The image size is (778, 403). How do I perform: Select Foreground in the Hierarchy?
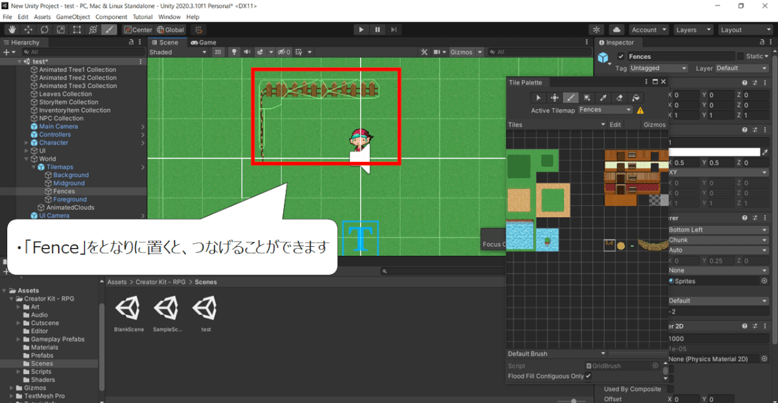coord(70,200)
